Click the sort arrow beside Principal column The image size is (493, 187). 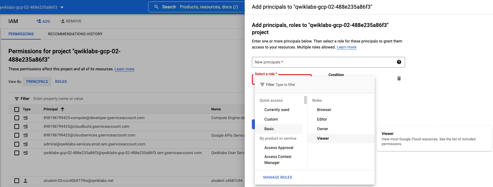[x=63, y=109]
